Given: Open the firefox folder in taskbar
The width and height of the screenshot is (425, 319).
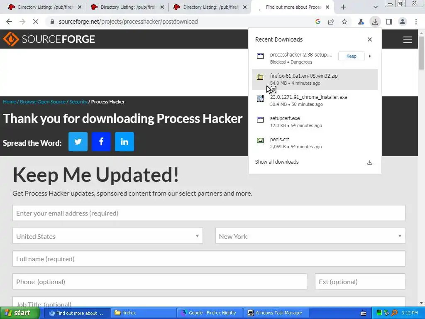Looking at the screenshot, I should tap(143, 313).
